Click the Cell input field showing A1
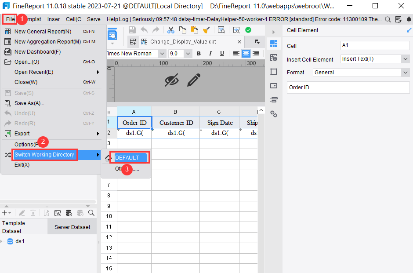This screenshot has width=413, height=273. (375, 45)
